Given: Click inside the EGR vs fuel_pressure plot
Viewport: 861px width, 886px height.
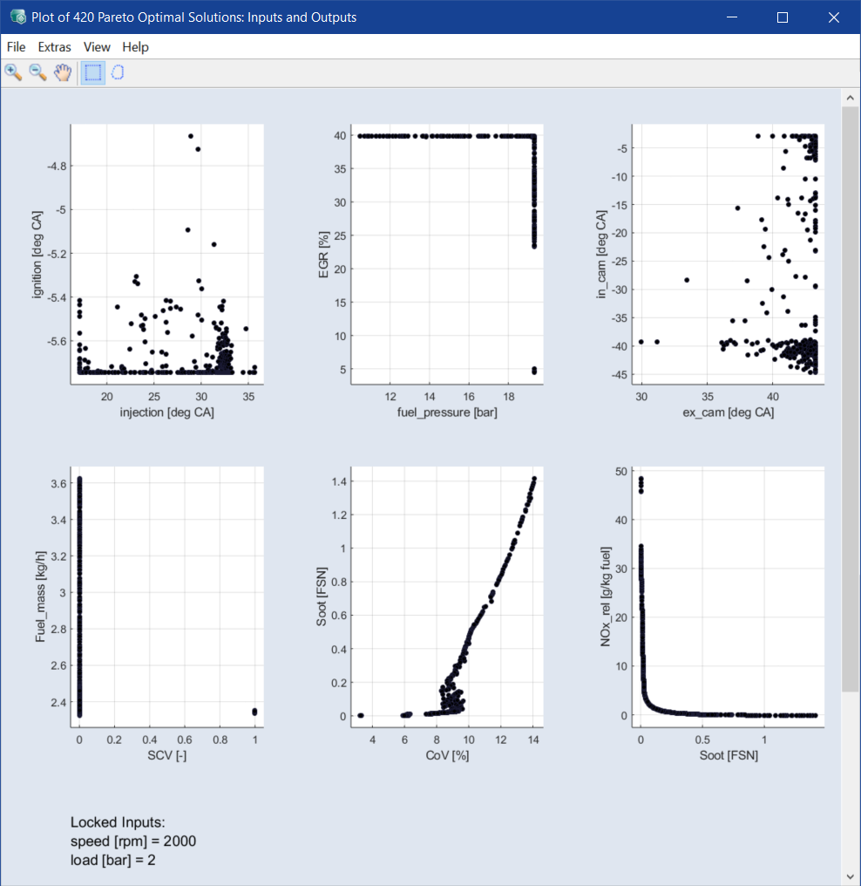Looking at the screenshot, I should point(444,253).
